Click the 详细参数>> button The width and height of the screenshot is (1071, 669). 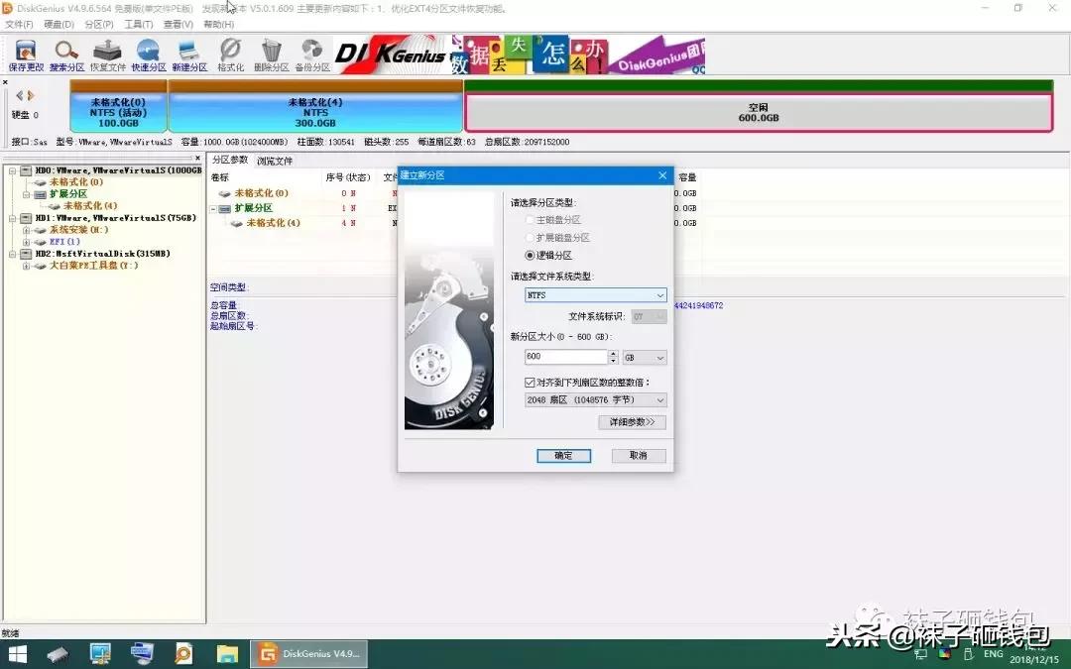coord(632,421)
